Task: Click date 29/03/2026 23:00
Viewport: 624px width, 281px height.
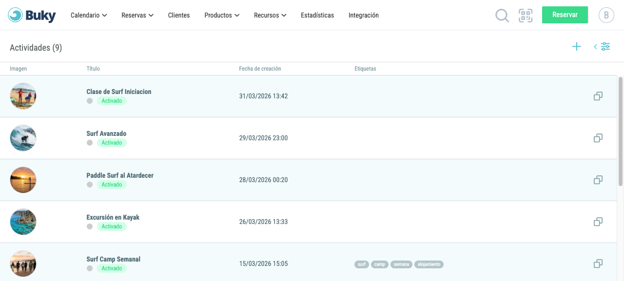Action: tap(263, 138)
